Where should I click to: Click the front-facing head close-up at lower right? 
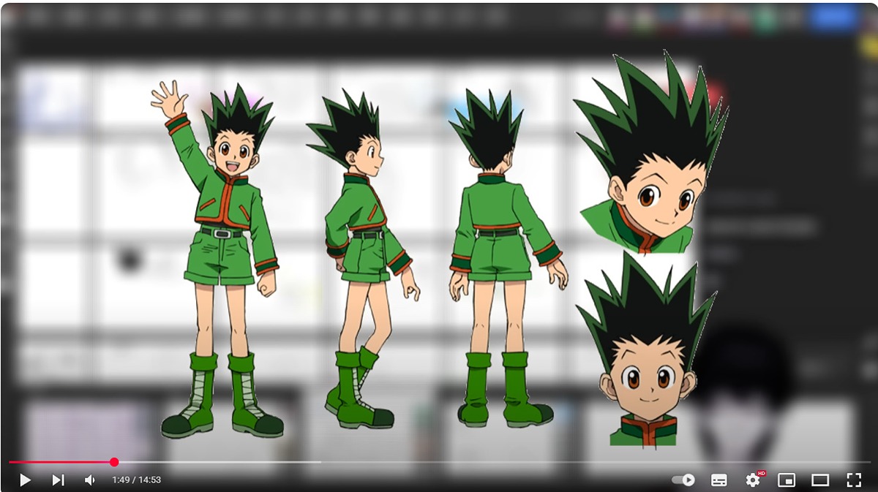click(x=644, y=358)
